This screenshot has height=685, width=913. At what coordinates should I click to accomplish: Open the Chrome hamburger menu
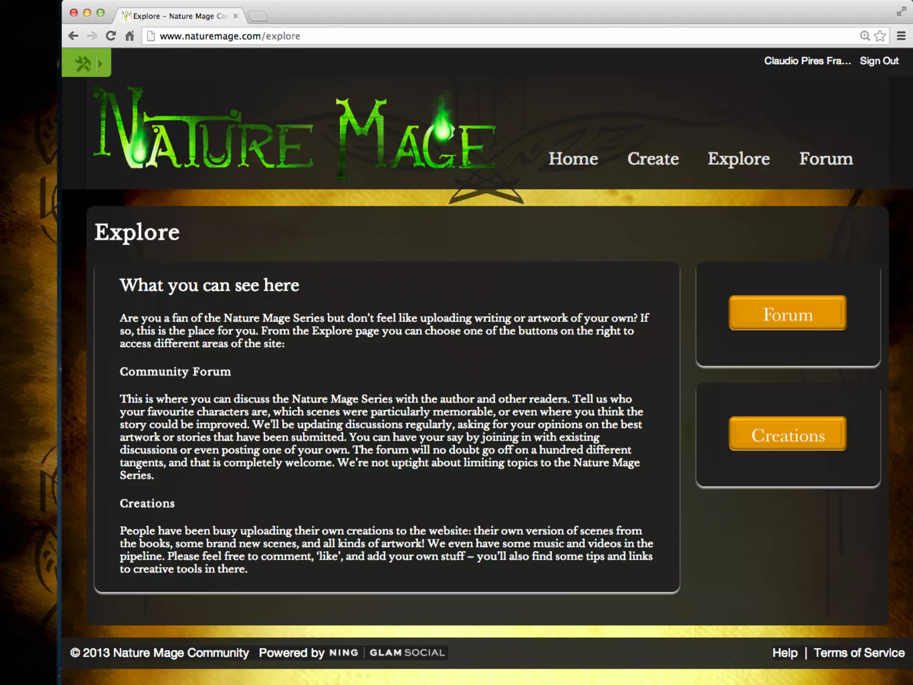pyautogui.click(x=901, y=36)
